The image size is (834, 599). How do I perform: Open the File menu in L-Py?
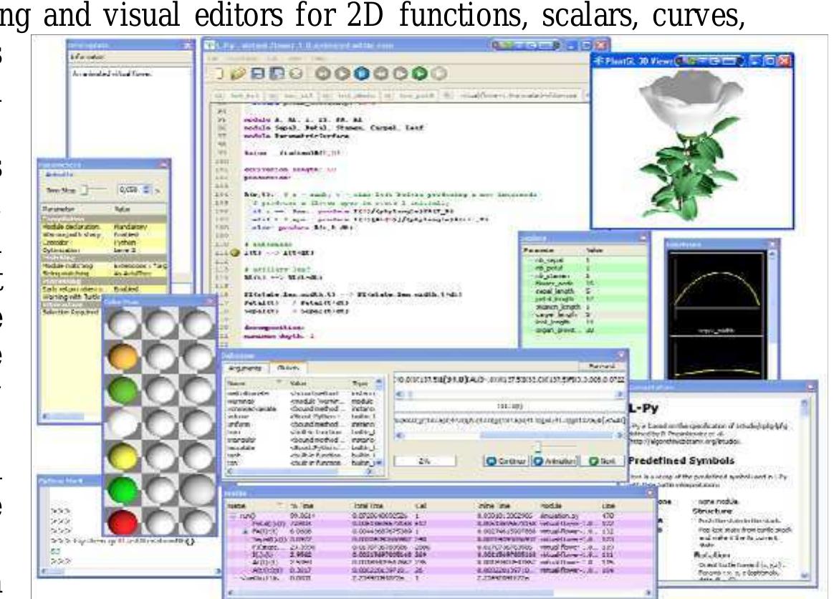click(213, 58)
